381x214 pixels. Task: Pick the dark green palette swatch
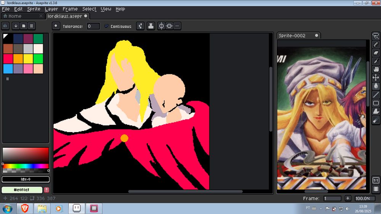(x=38, y=38)
